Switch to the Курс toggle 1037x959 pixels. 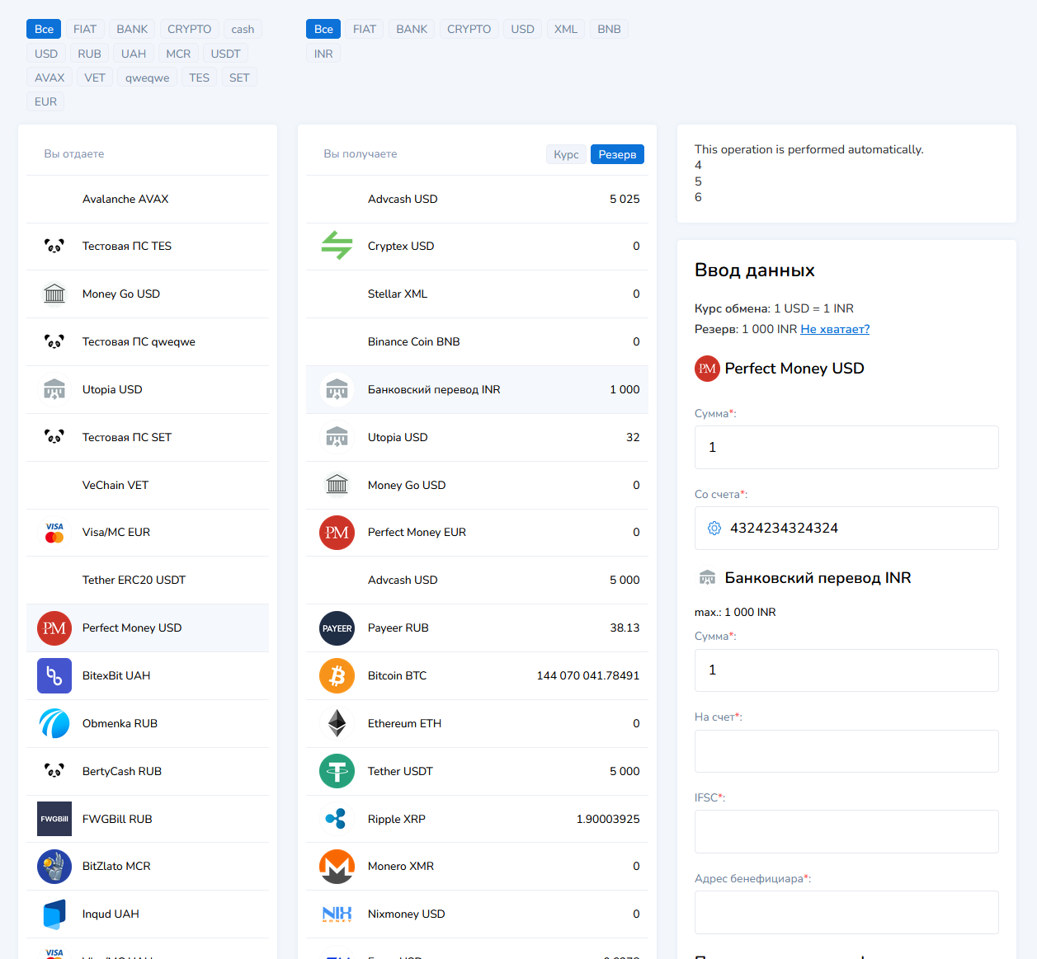(x=566, y=154)
